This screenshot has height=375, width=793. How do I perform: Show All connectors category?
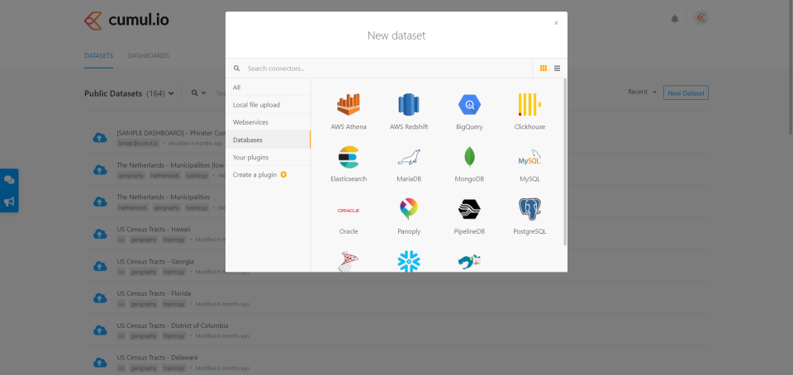(x=268, y=88)
